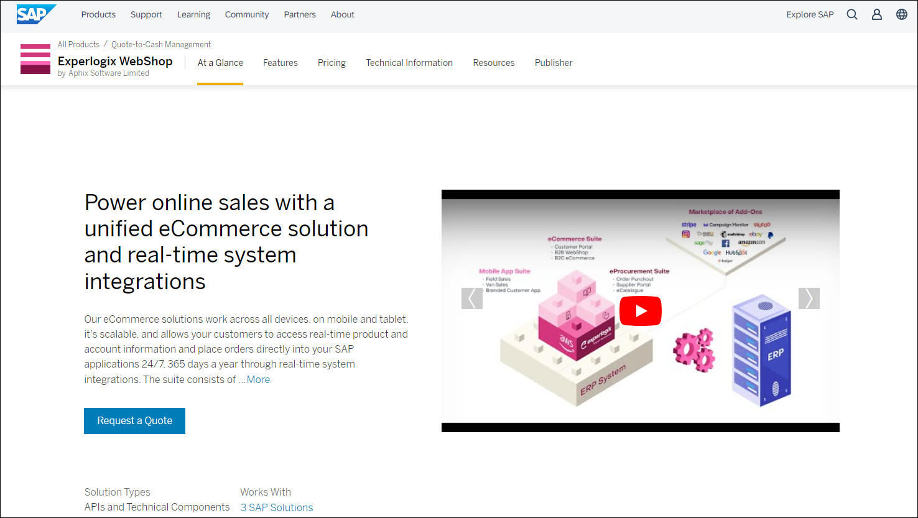Open the Technical Information tab
Viewport: 918px width, 518px height.
click(409, 62)
